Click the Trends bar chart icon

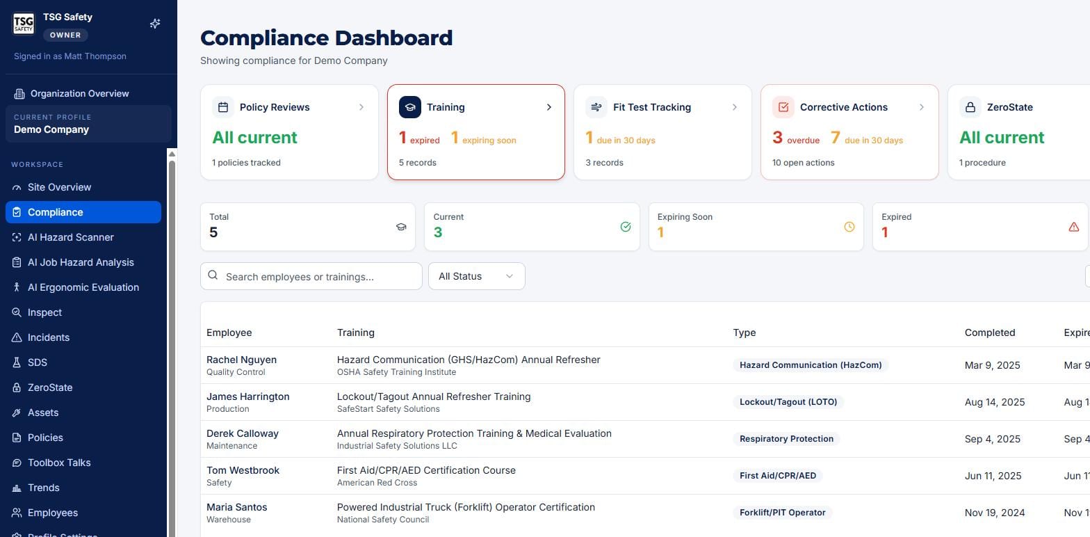(x=17, y=488)
